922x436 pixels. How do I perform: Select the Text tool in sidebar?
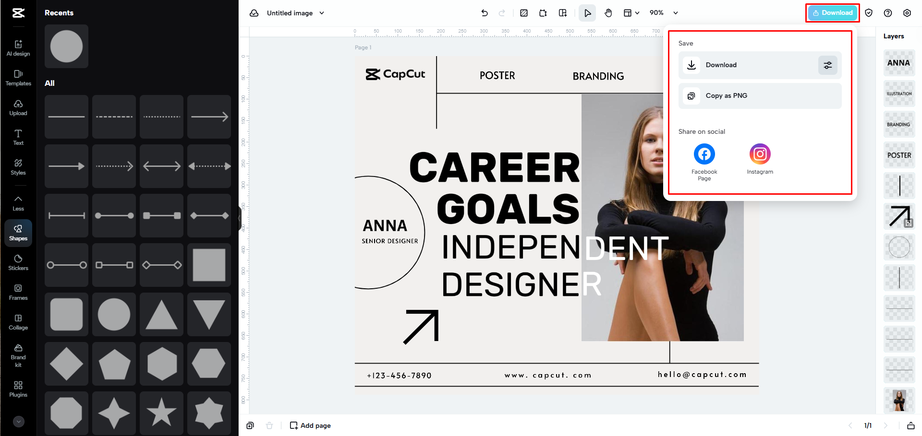(x=18, y=136)
